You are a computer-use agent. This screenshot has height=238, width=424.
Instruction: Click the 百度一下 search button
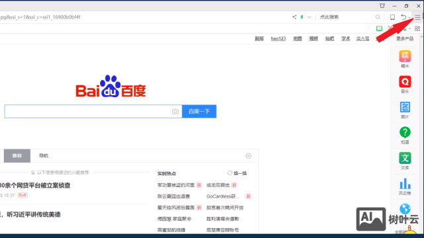[x=199, y=112]
